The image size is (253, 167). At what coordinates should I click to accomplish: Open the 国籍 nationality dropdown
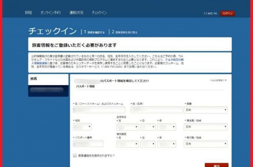coord(205,110)
